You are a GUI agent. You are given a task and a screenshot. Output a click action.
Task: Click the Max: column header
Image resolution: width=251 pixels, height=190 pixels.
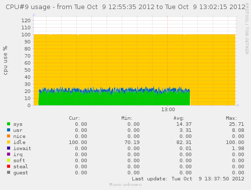pyautogui.click(x=231, y=118)
